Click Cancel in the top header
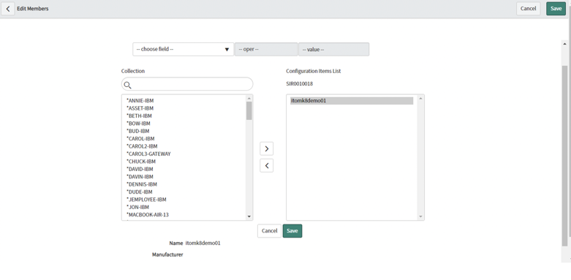The image size is (571, 280). click(x=528, y=8)
